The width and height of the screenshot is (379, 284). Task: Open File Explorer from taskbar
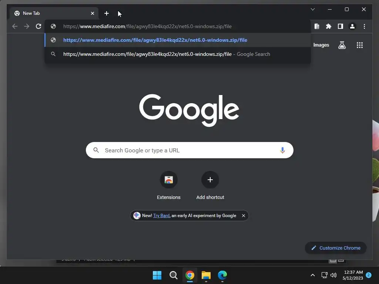(206, 275)
